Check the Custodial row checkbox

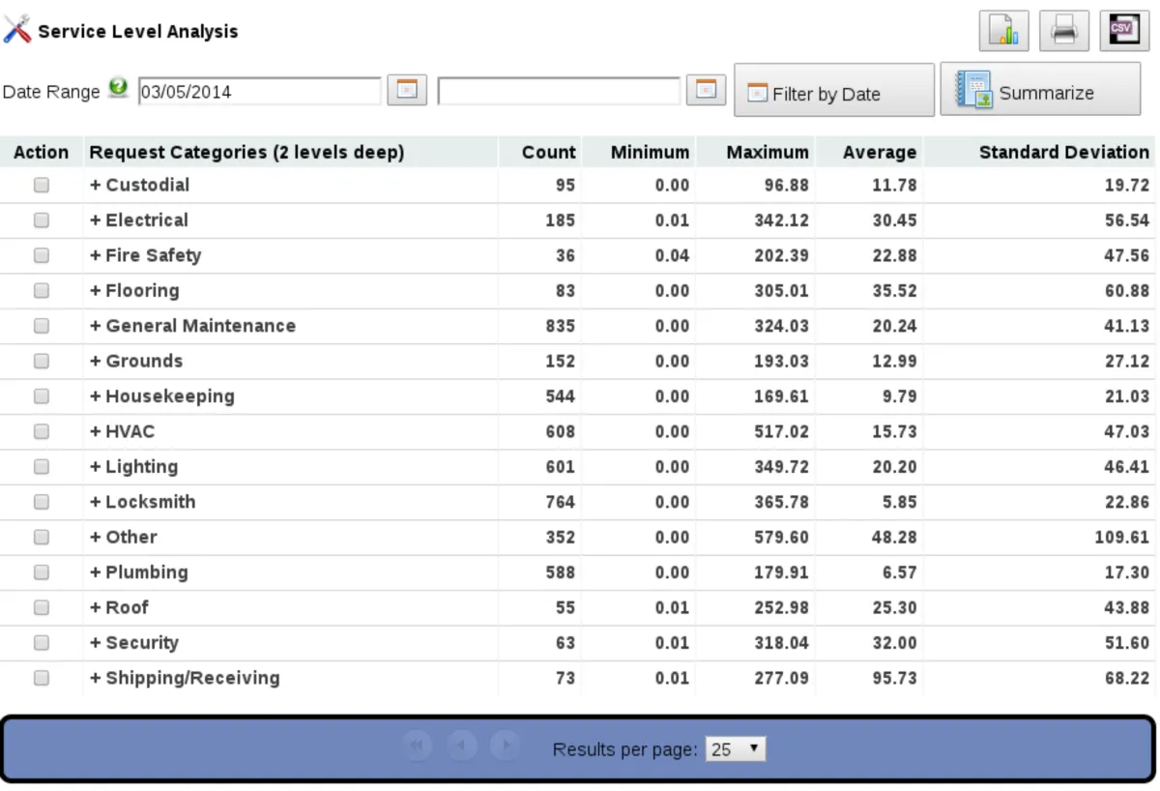tap(42, 186)
